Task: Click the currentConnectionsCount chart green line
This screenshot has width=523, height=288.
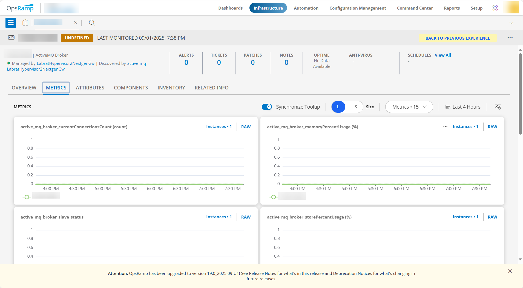Action: (140, 184)
